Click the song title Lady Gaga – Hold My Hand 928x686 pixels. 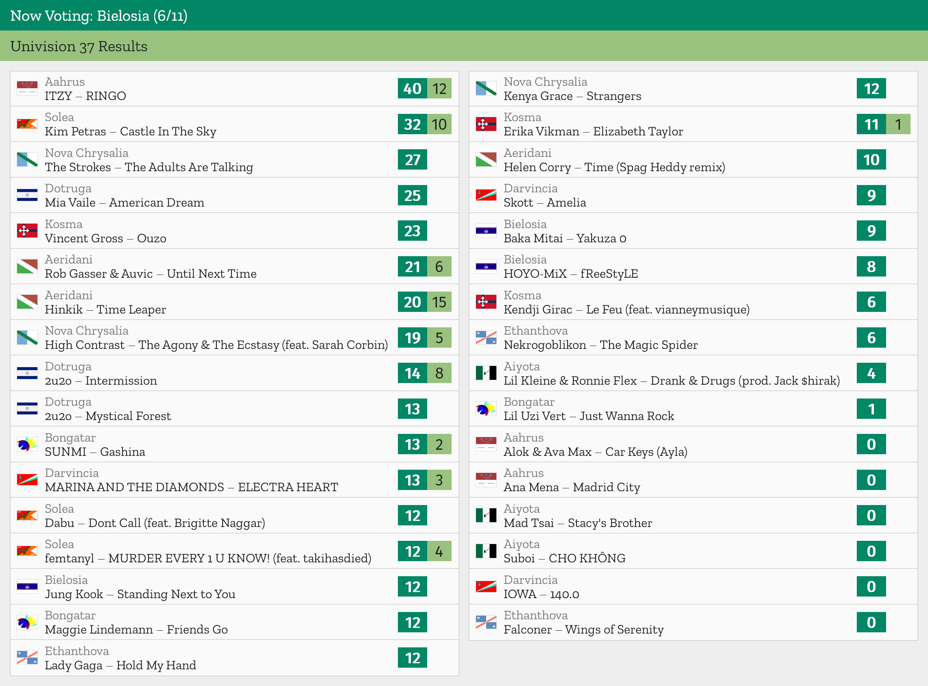pyautogui.click(x=120, y=666)
